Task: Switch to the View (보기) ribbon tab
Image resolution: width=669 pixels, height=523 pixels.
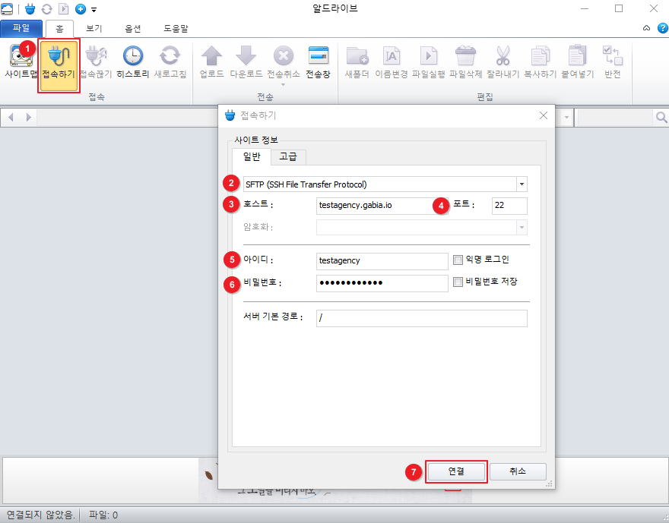Action: pos(94,29)
